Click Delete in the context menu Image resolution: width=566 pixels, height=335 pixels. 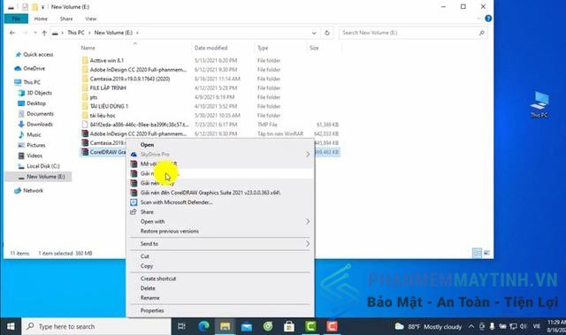(x=148, y=288)
